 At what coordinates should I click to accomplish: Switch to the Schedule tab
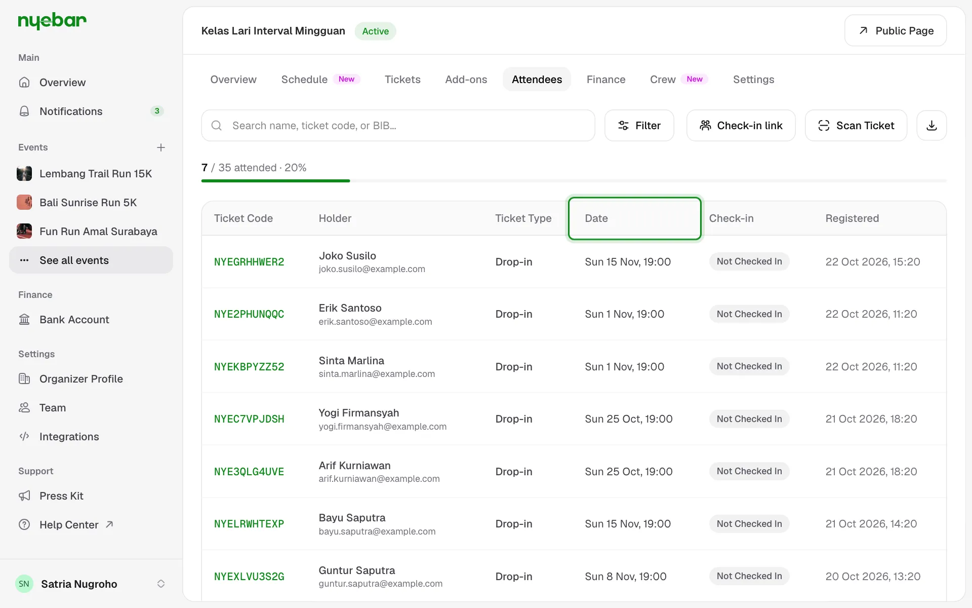click(x=320, y=79)
